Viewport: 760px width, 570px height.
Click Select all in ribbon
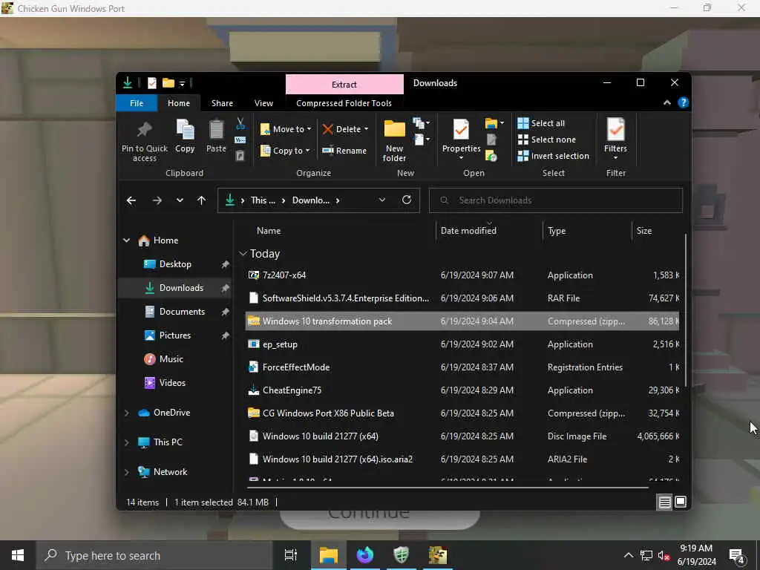(541, 123)
